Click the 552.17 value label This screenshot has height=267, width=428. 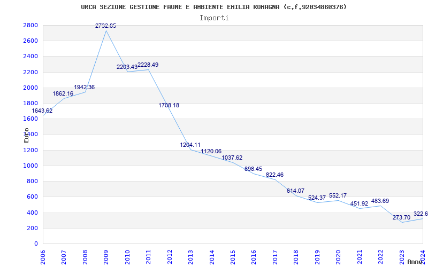[x=338, y=195]
